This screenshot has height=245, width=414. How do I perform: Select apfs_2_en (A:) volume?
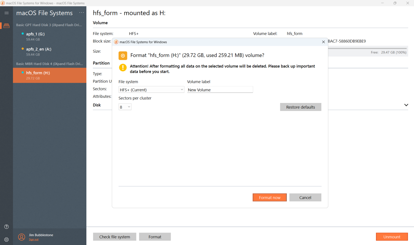coord(50,52)
